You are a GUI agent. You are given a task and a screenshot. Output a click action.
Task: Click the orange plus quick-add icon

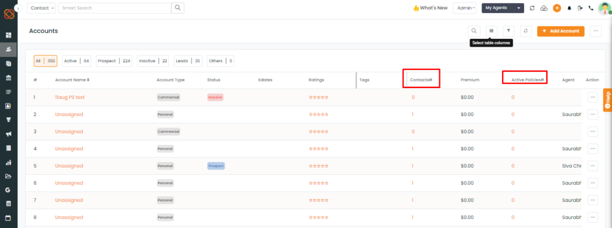click(557, 8)
